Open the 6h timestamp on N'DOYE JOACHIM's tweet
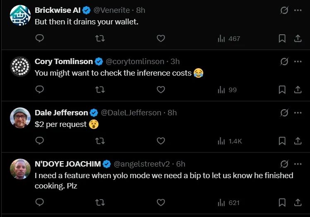The height and width of the screenshot is (217, 310). pyautogui.click(x=181, y=164)
